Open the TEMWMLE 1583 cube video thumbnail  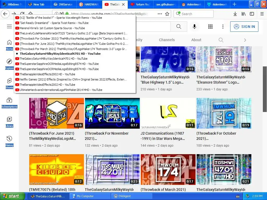[x=112, y=113]
